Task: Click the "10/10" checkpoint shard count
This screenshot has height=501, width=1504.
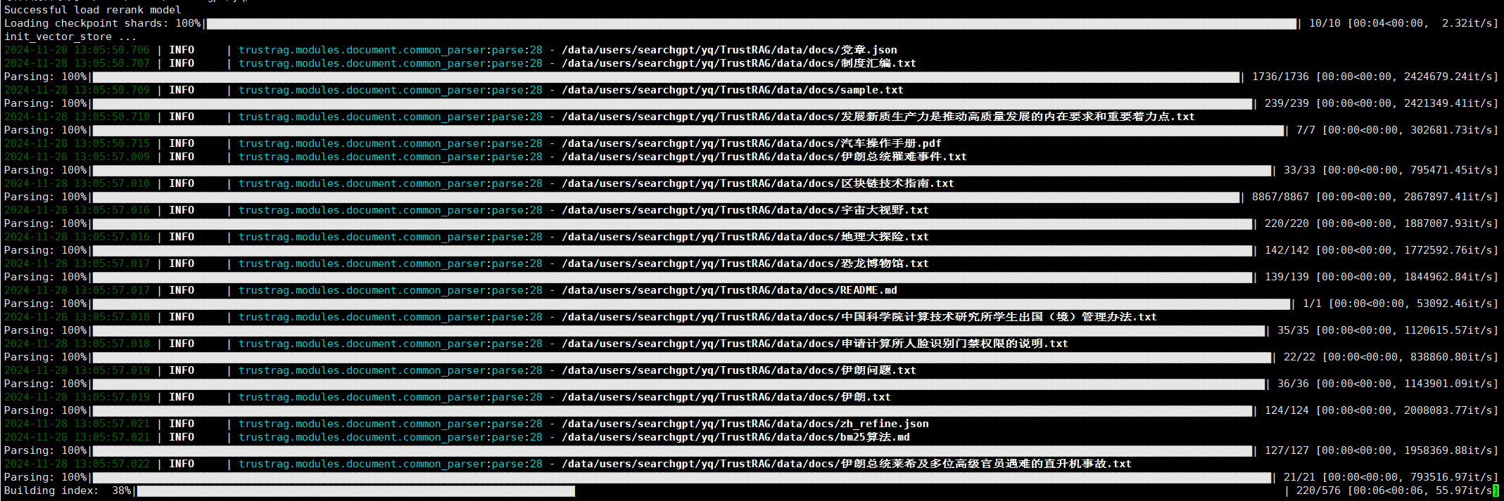Action: 1325,23
